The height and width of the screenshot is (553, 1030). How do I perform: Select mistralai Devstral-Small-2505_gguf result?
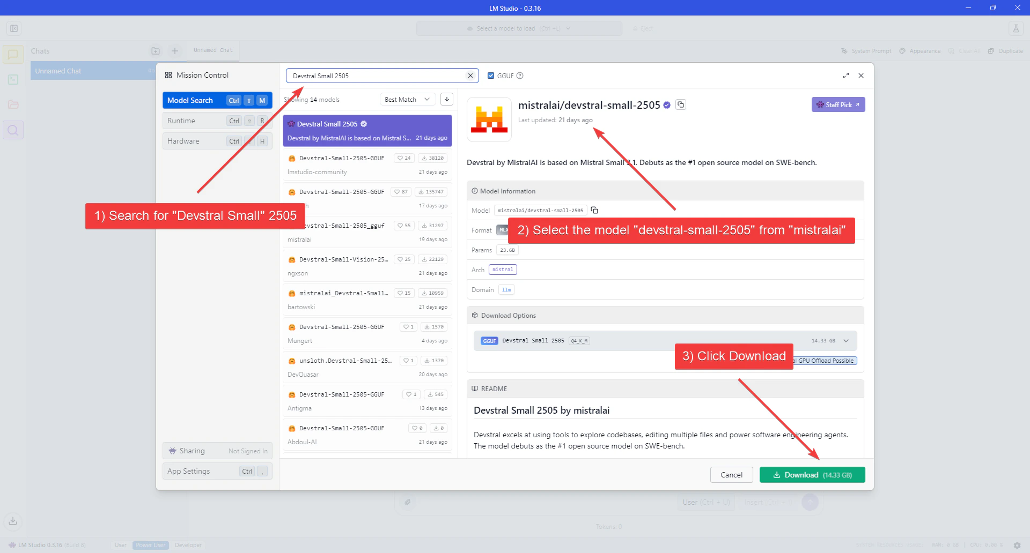pos(367,232)
